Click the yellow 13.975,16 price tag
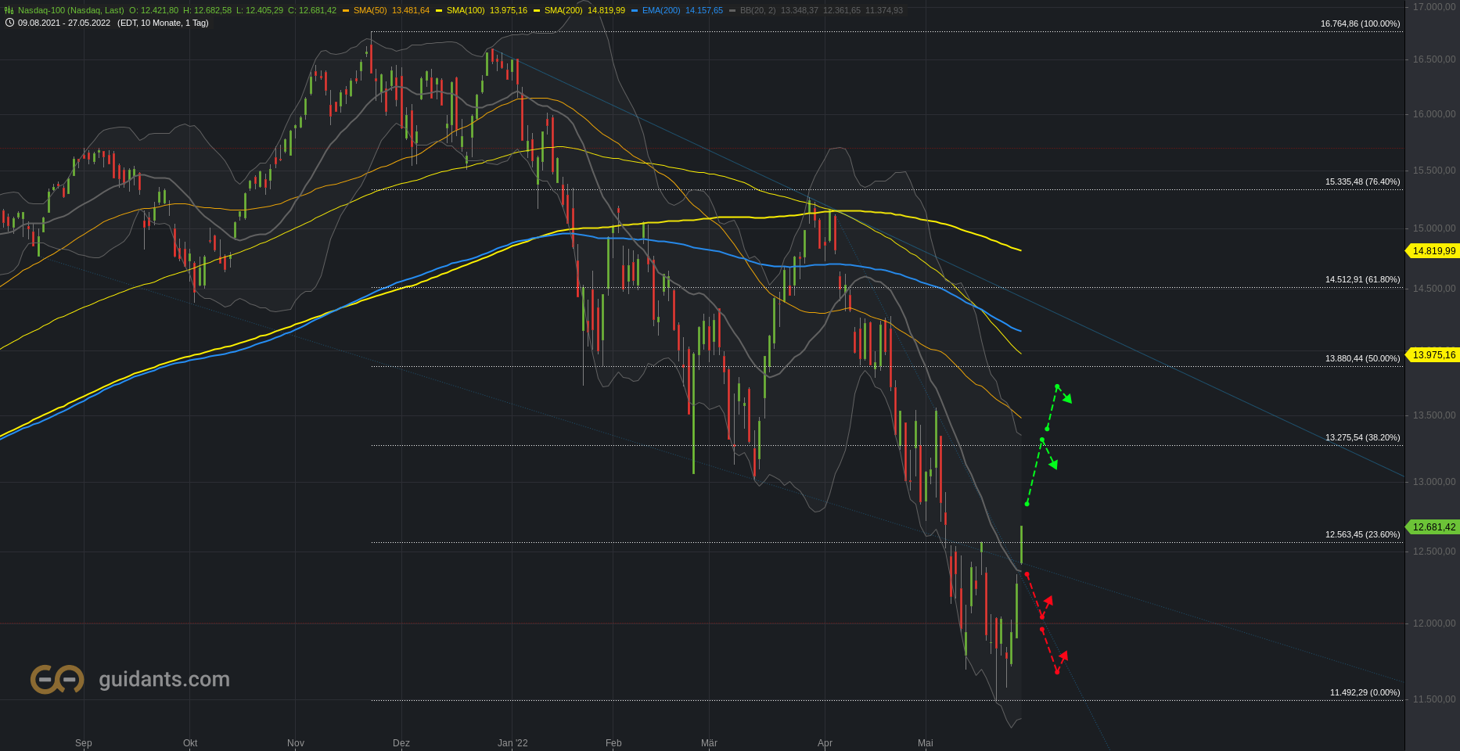This screenshot has width=1460, height=751. (x=1433, y=355)
